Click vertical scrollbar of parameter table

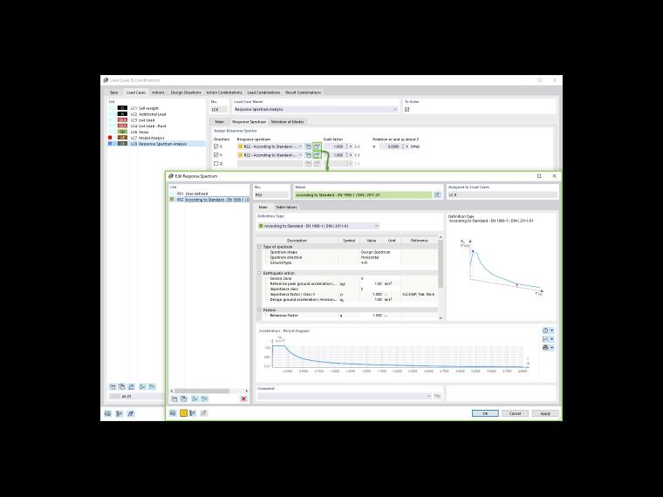[441, 262]
